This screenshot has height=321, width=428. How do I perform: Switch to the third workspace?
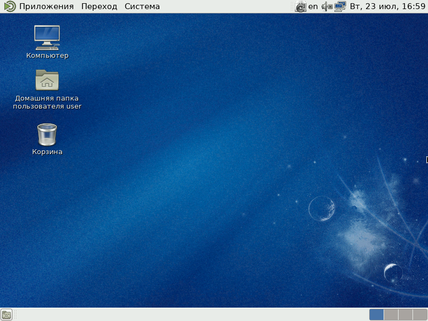coord(406,315)
